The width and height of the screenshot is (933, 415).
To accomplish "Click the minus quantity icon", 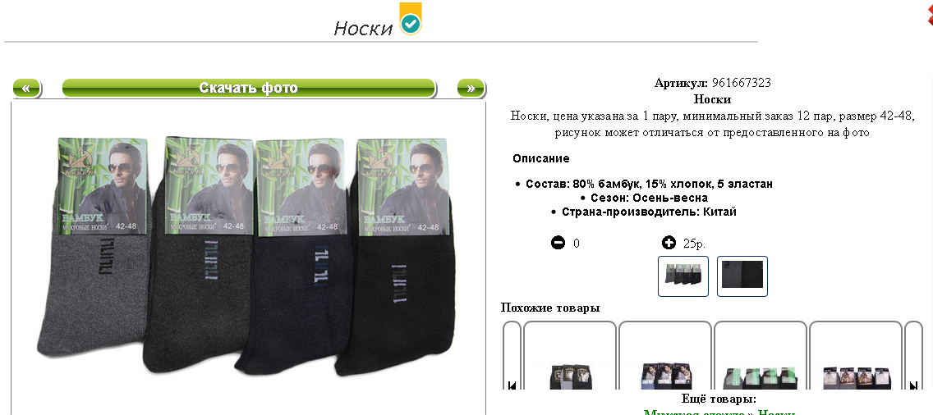I will 558,243.
